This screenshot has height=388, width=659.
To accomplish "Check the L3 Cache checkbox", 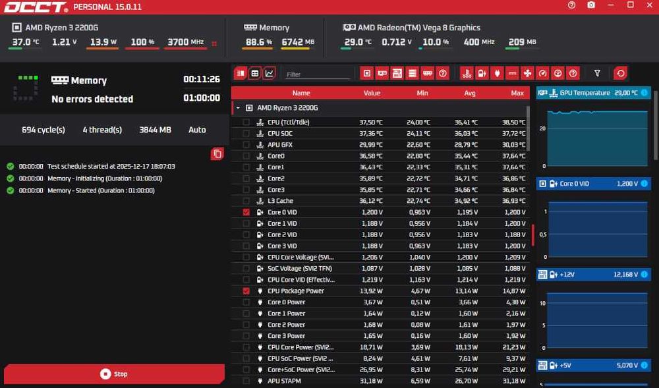I will click(x=246, y=201).
